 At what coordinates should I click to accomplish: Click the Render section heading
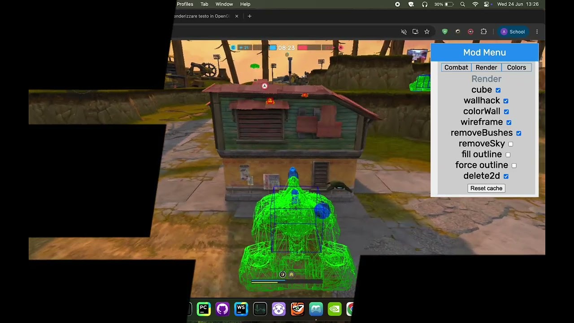pyautogui.click(x=487, y=79)
